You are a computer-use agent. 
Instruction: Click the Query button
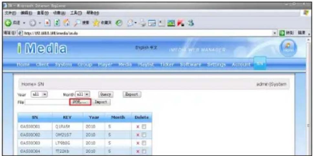[106, 94]
